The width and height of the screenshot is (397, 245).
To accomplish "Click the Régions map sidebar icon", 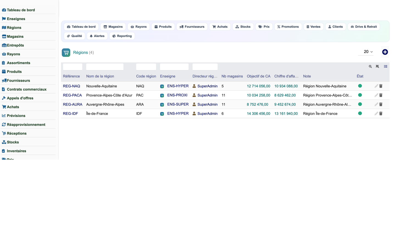I will pyautogui.click(x=4, y=28).
